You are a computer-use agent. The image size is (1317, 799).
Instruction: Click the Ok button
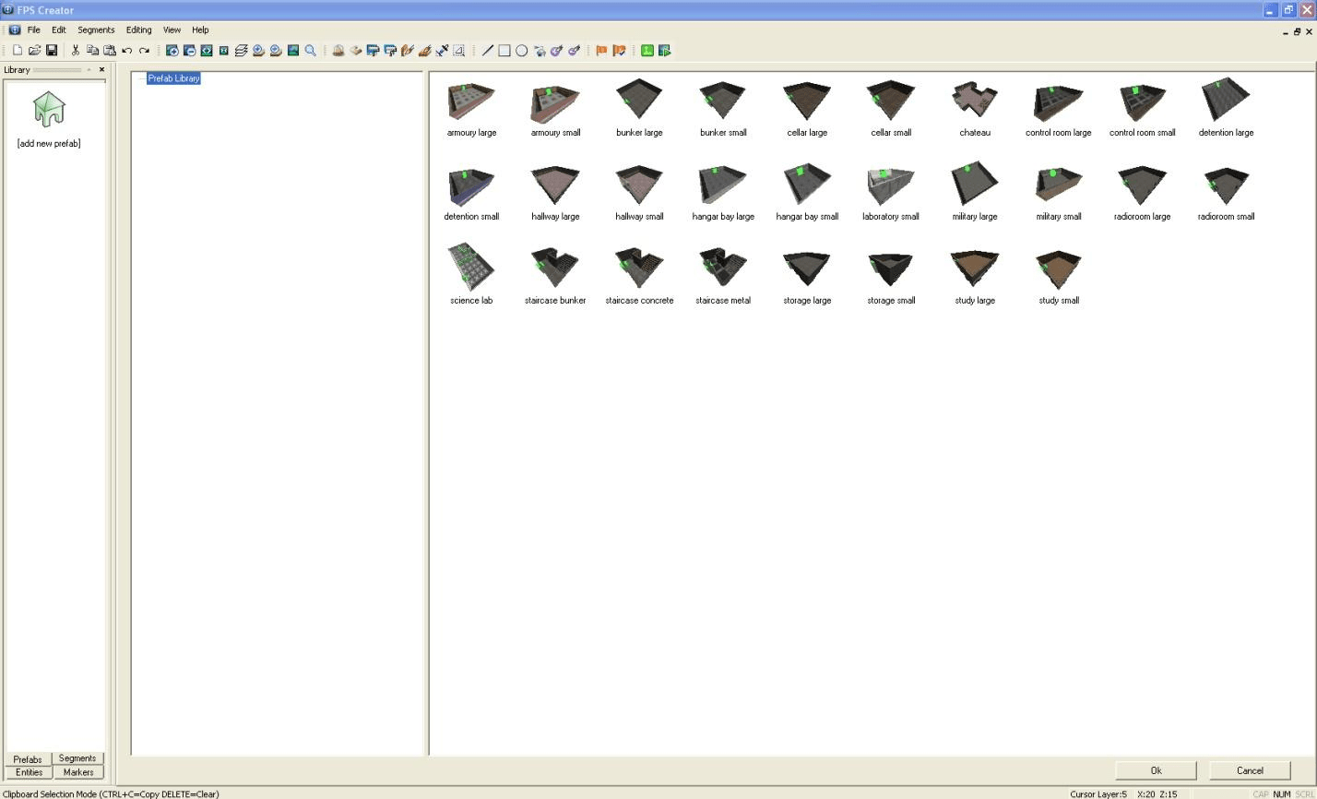click(x=1156, y=770)
